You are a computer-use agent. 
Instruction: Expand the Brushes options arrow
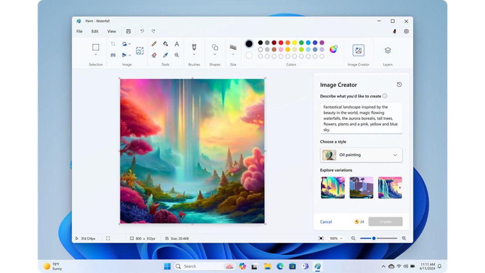point(194,55)
